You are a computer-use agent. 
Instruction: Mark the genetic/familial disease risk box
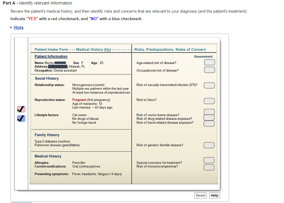click(x=209, y=145)
